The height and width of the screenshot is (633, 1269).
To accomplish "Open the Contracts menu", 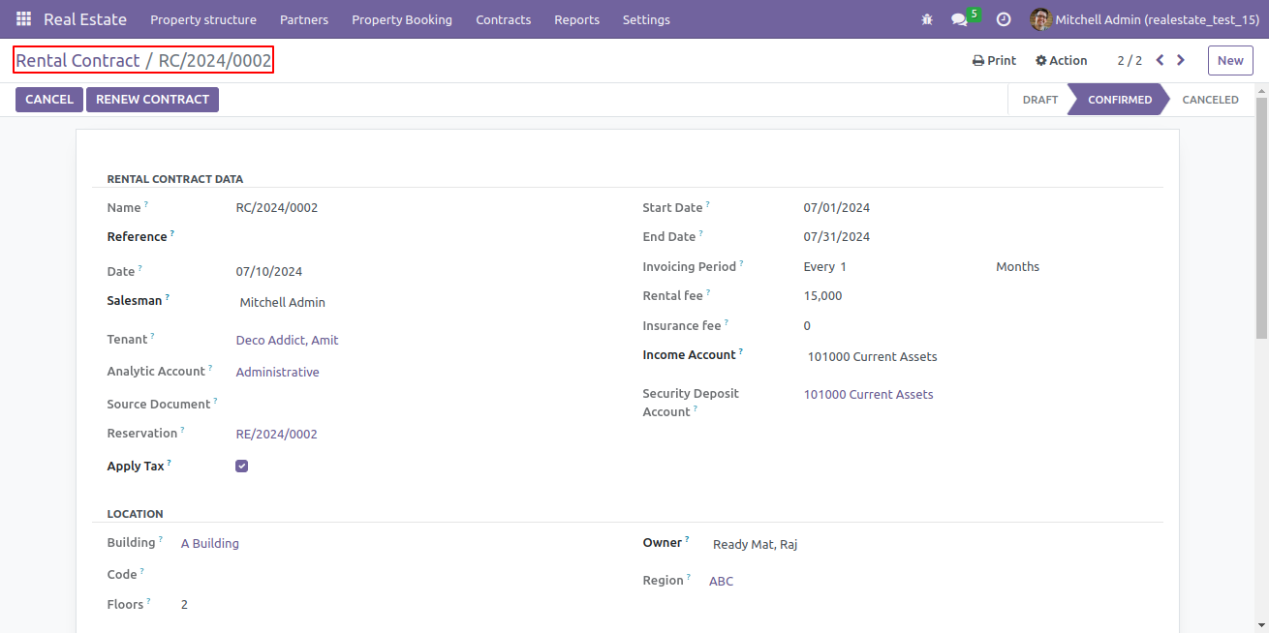I will click(504, 19).
